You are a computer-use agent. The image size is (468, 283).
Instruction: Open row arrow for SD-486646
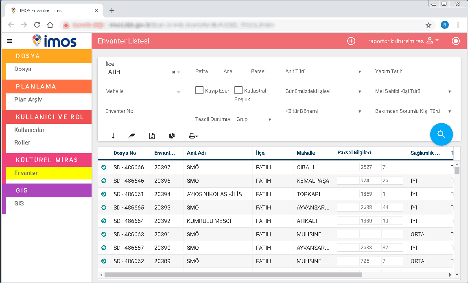pyautogui.click(x=103, y=181)
